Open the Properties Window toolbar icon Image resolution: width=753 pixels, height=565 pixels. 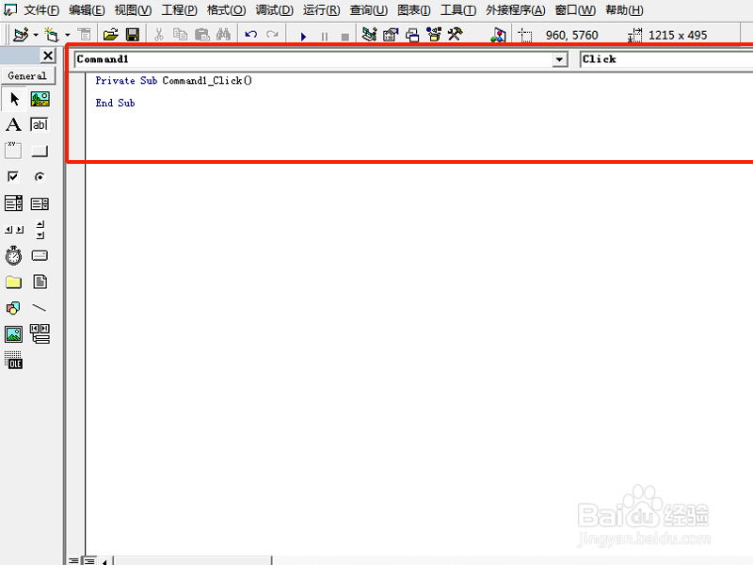click(x=391, y=35)
